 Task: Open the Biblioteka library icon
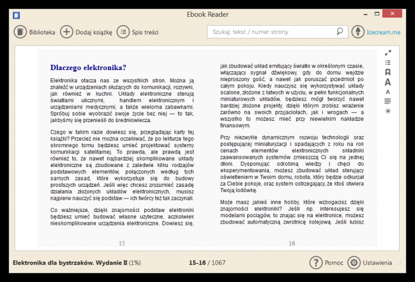20,32
